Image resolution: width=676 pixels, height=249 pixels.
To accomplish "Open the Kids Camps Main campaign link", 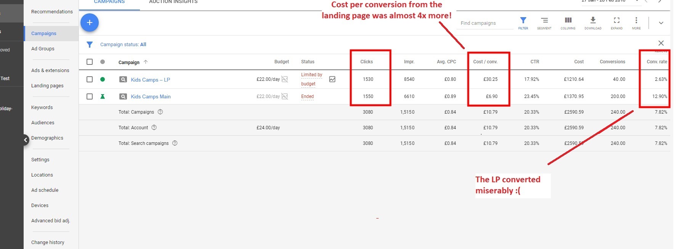I will click(x=151, y=96).
